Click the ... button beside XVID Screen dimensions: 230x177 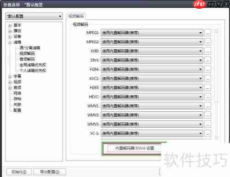(x=207, y=51)
